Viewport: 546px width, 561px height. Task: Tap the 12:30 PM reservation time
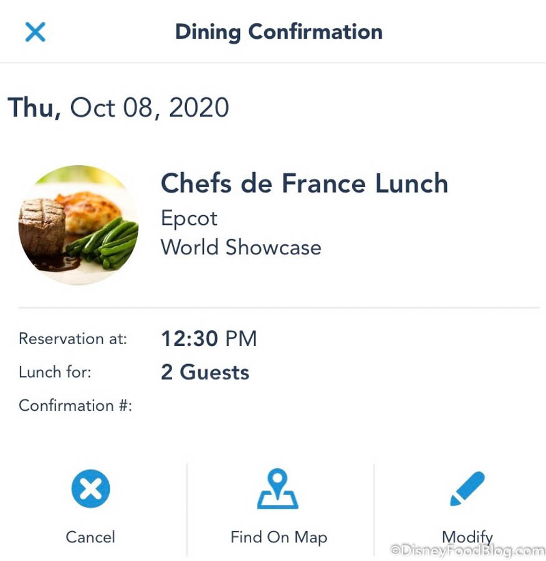point(209,339)
